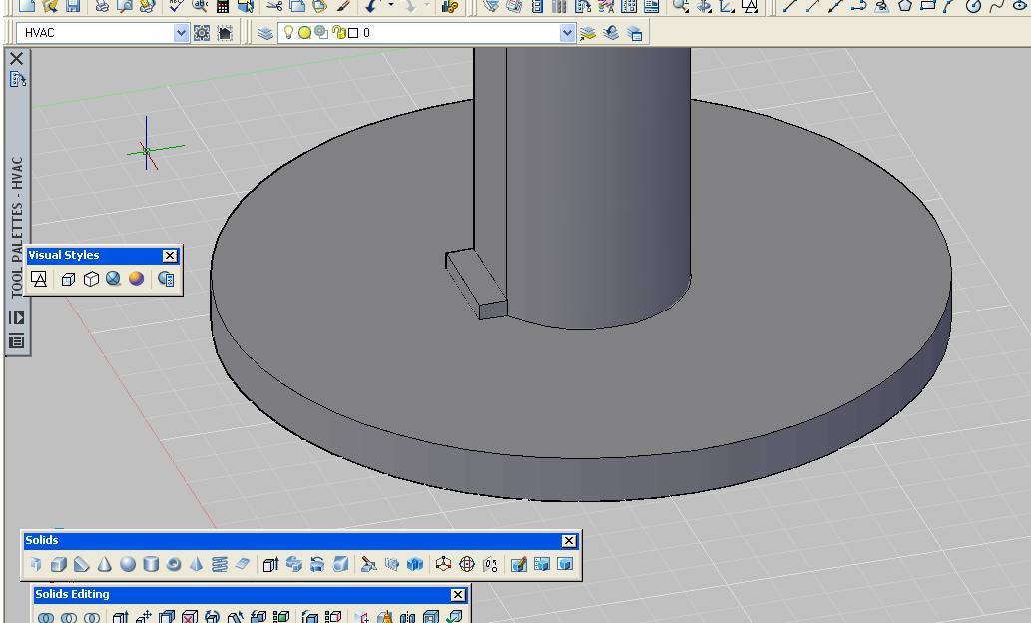The width and height of the screenshot is (1031, 623).
Task: Toggle Tool Palettes auto-hide
Action: pos(17,318)
